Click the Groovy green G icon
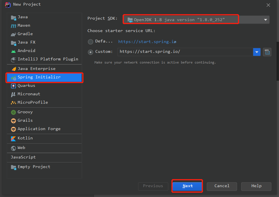 (x=13, y=112)
